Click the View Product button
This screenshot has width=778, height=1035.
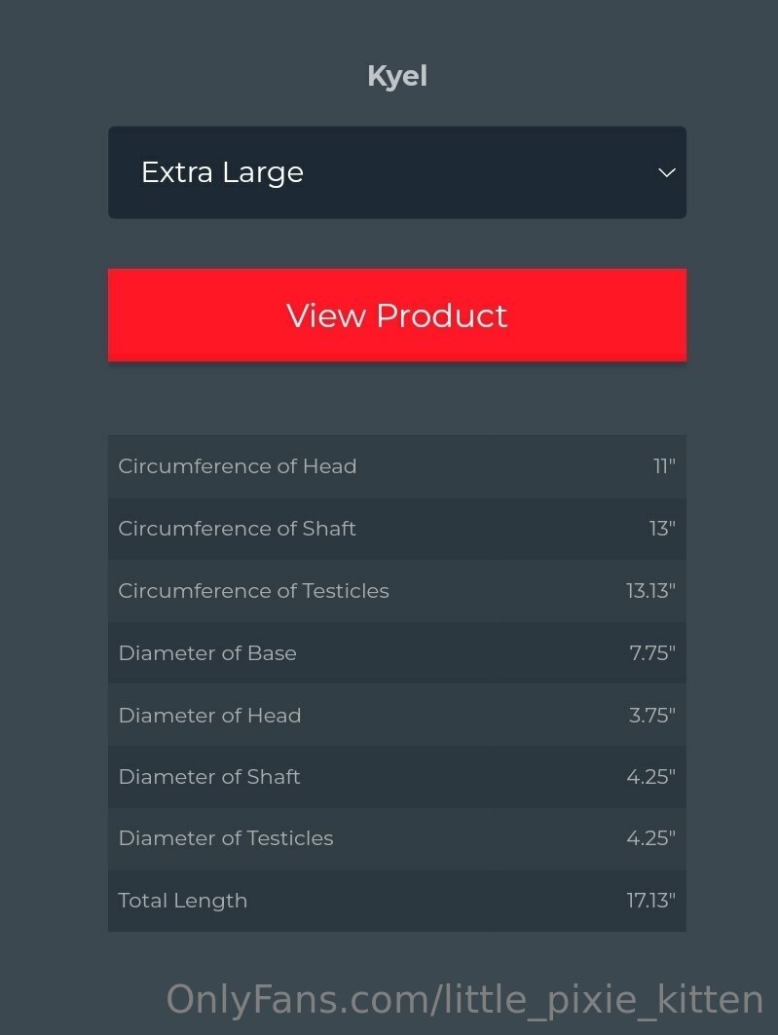coord(397,314)
